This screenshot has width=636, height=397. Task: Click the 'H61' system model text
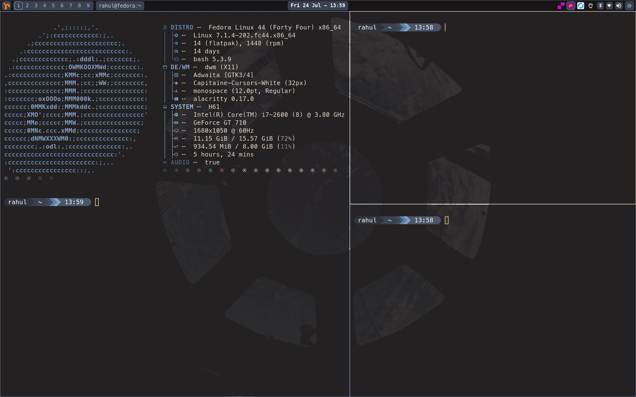(x=214, y=107)
